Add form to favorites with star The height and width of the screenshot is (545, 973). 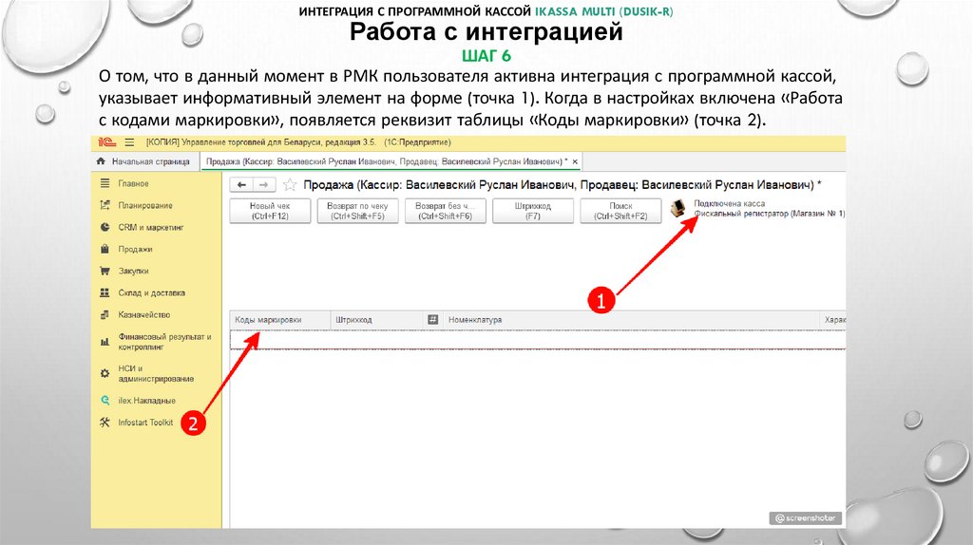[289, 185]
